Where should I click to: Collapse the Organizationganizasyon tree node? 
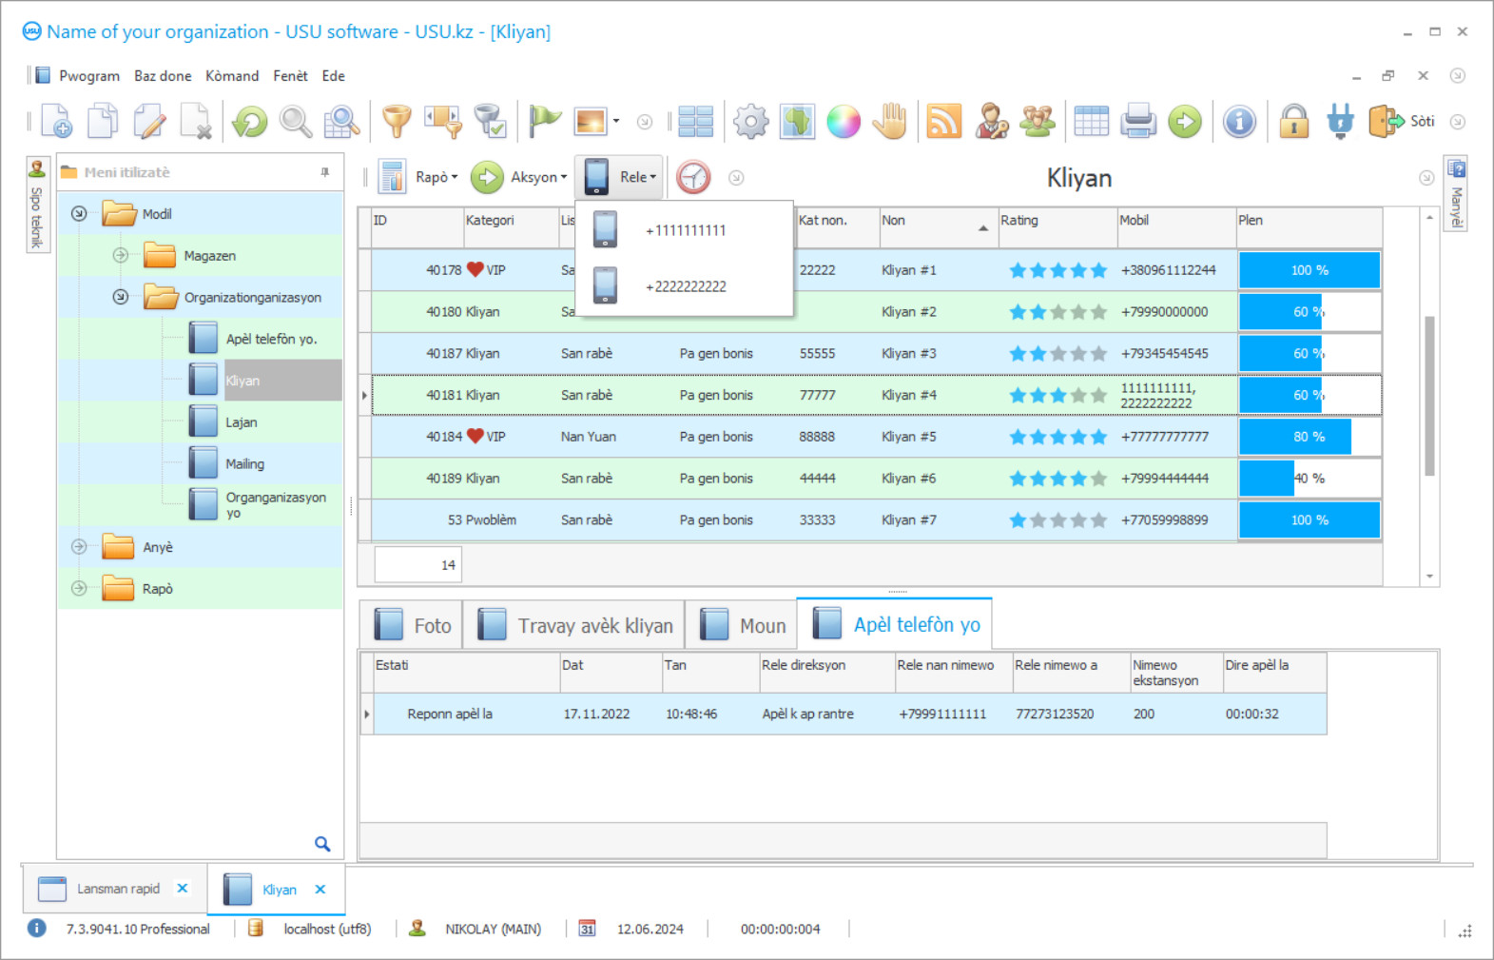pos(120,297)
